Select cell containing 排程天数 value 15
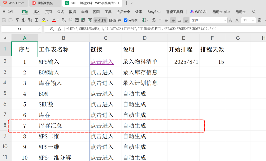 (212, 62)
